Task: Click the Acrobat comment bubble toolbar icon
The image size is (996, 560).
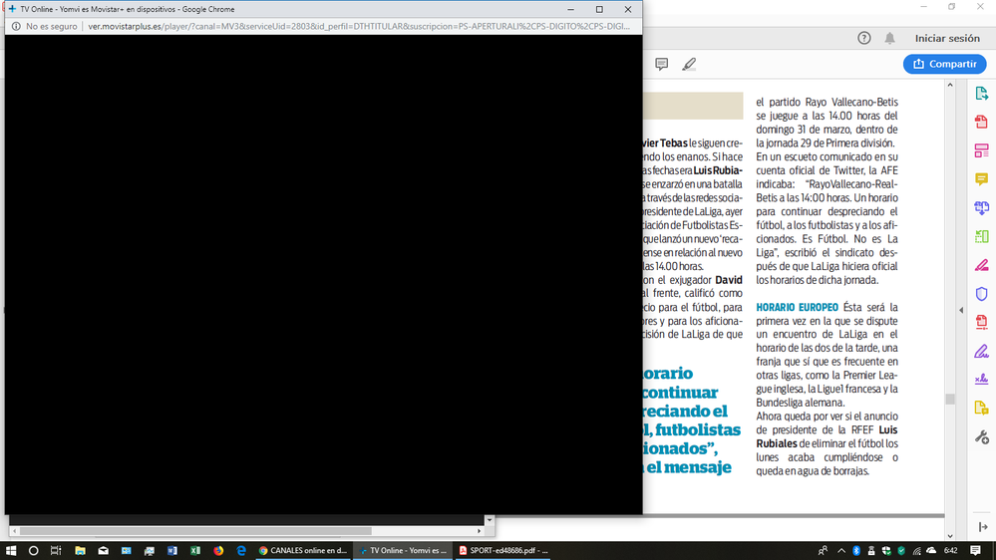Action: coord(661,64)
